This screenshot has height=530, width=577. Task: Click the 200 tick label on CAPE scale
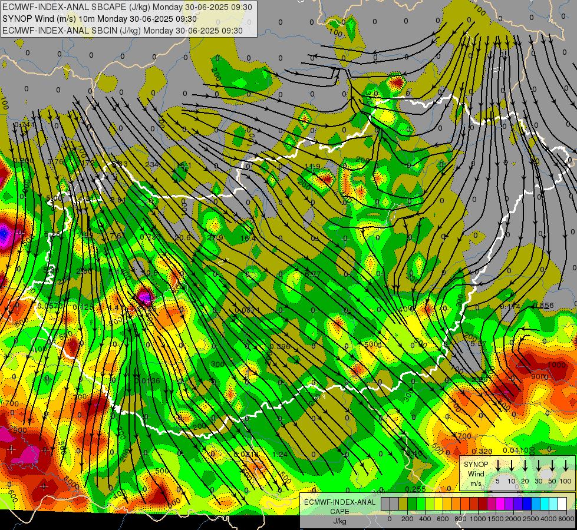click(x=407, y=519)
